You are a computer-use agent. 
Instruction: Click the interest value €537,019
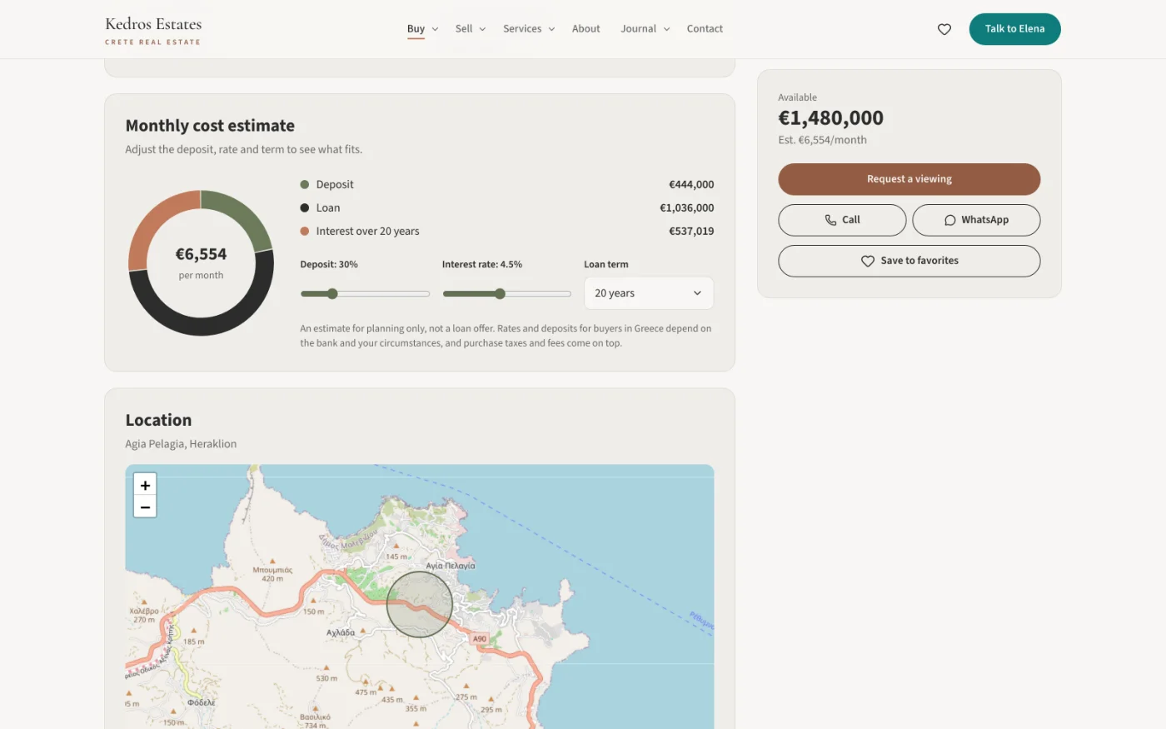coord(691,232)
